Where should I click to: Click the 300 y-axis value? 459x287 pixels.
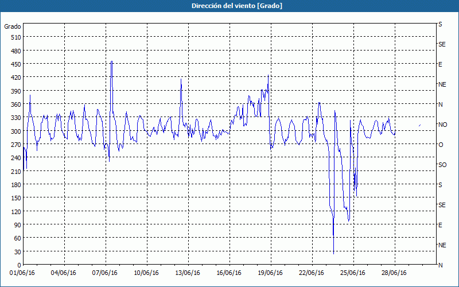coord(16,131)
